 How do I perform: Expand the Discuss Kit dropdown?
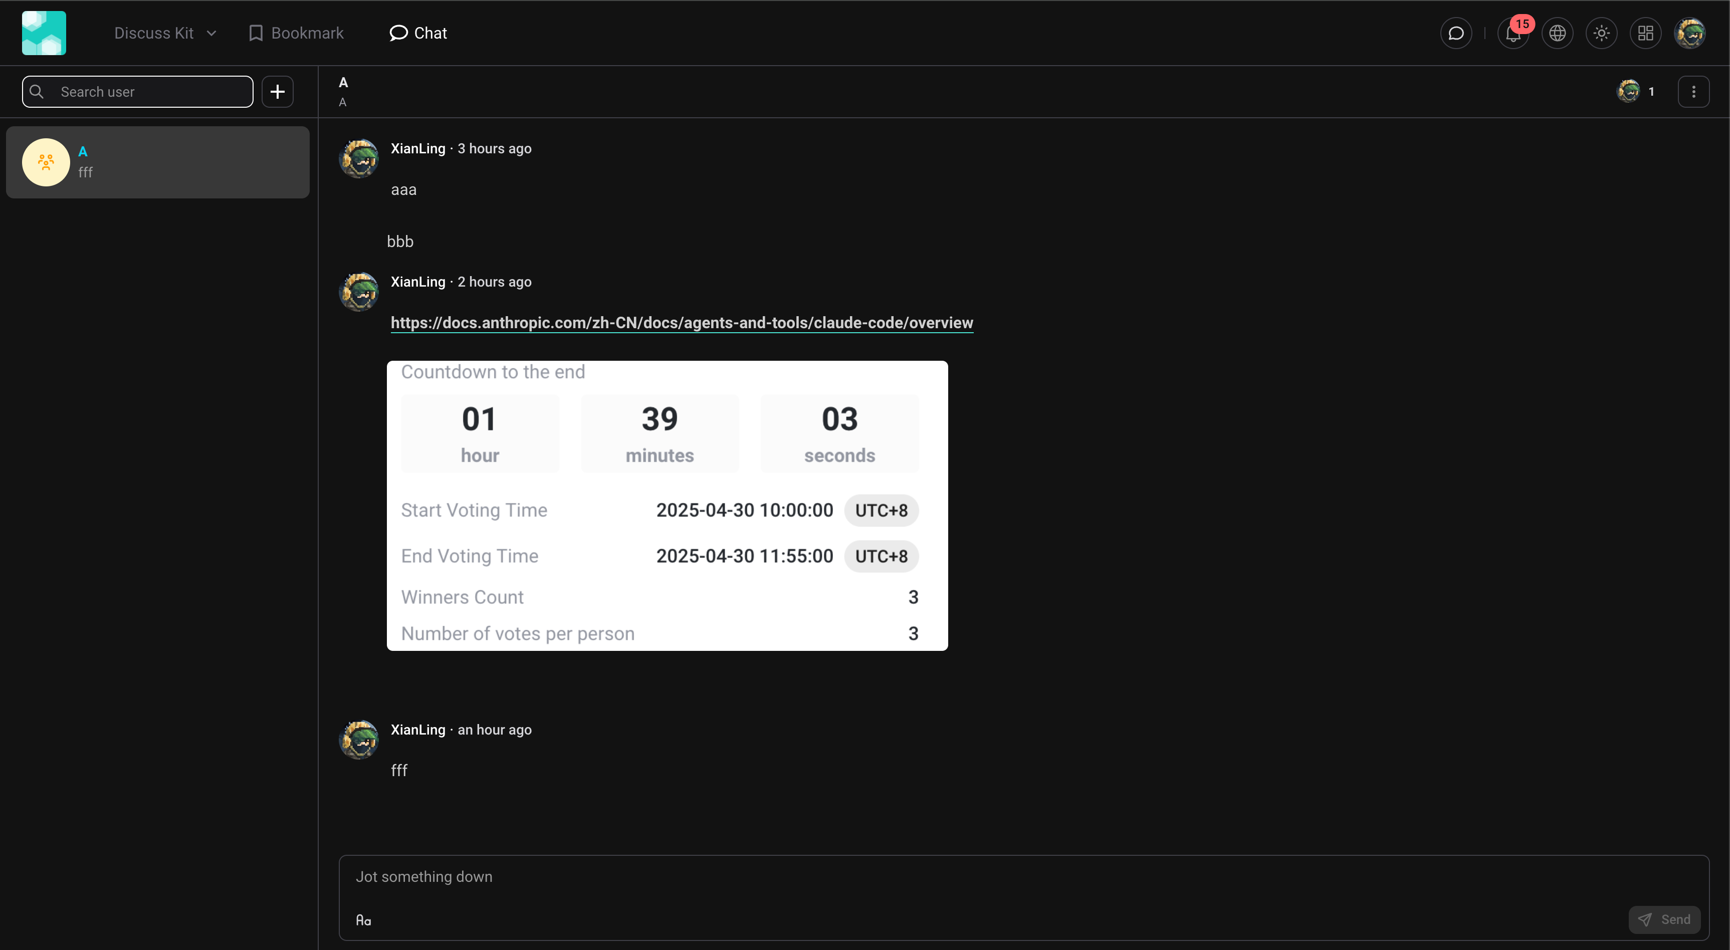pos(165,33)
